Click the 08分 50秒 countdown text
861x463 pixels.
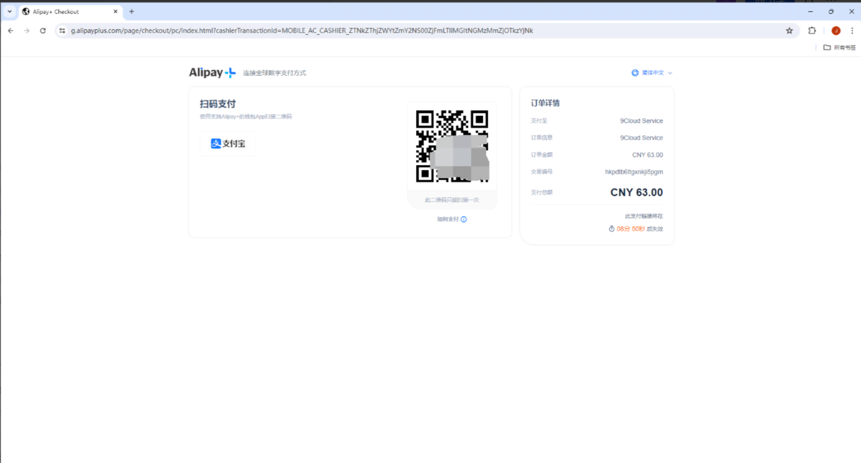click(631, 229)
